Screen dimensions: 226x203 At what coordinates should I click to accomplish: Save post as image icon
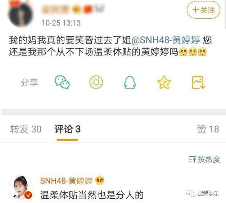click(x=199, y=82)
